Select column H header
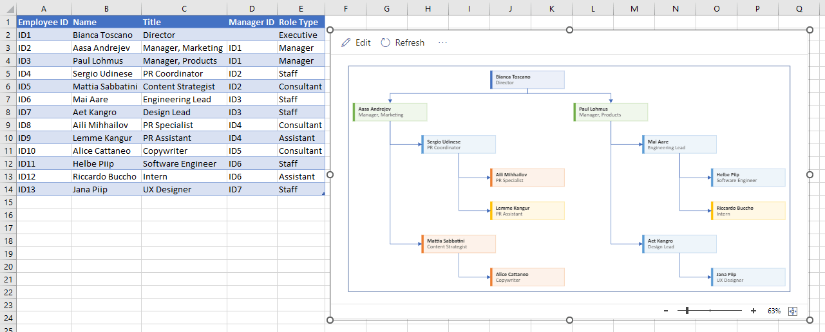825x332 pixels. 428,8
